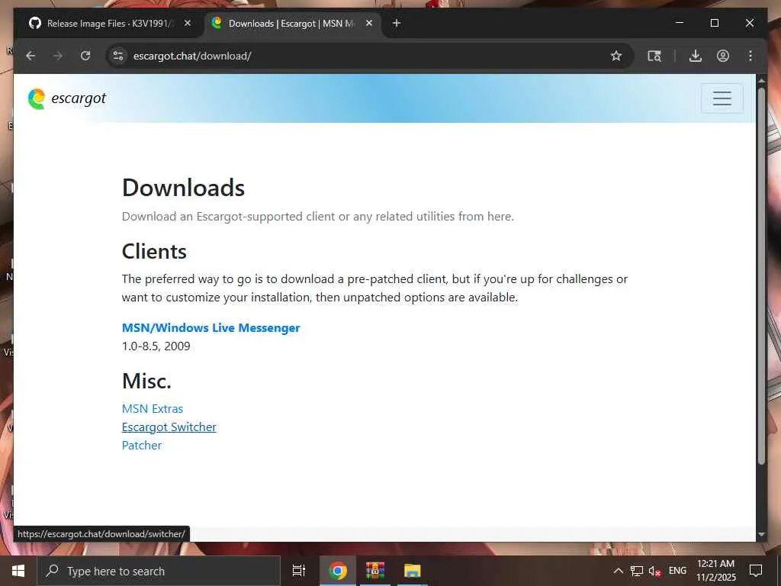Screen dimensions: 781x586
Task: Click the forward navigation arrow
Action: 58,56
